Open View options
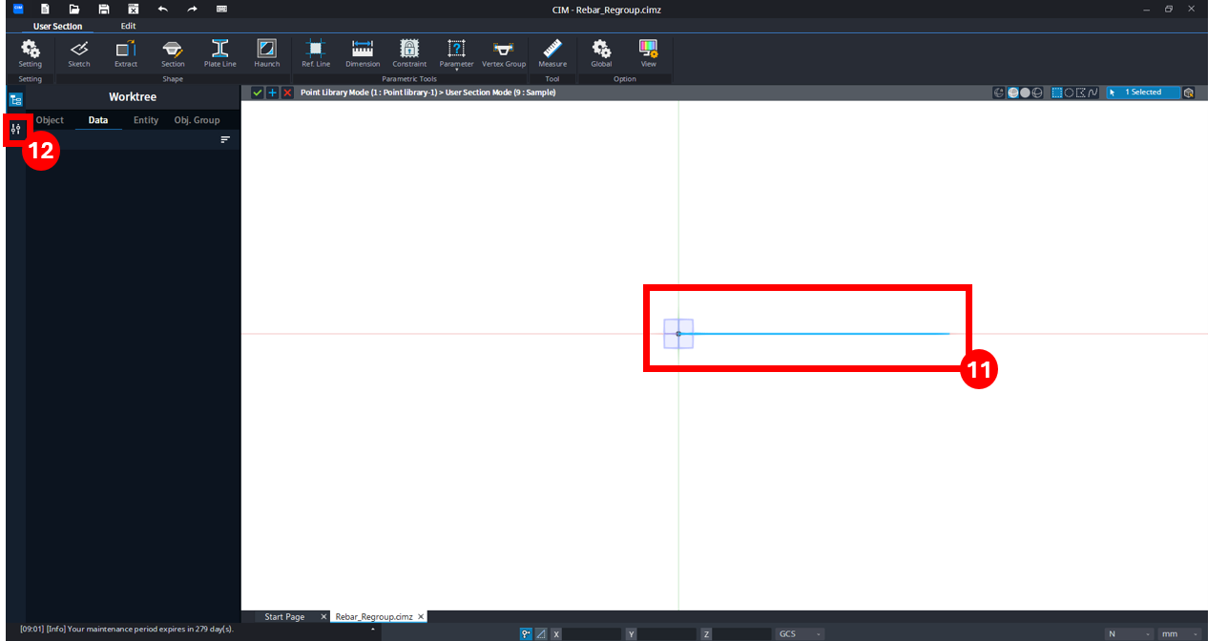Screen dimensions: 1208x641 pyautogui.click(x=649, y=52)
